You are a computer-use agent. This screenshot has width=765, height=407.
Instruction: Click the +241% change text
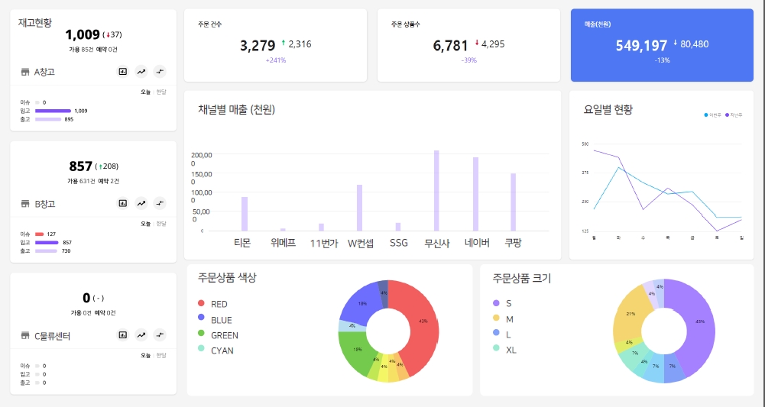pyautogui.click(x=276, y=60)
